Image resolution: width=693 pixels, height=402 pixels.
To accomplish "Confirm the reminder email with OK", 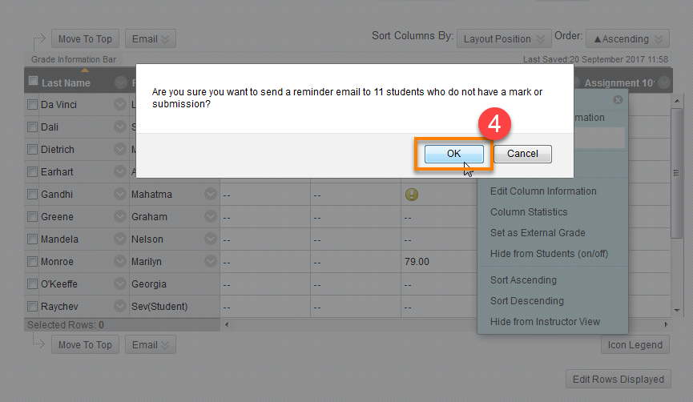I will (453, 154).
